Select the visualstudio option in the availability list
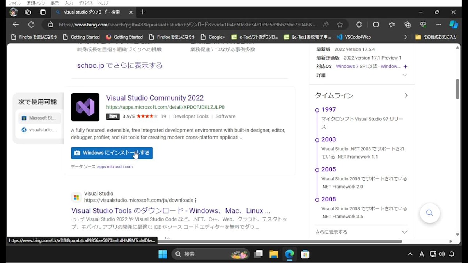This screenshot has height=263, width=468. 39,130
